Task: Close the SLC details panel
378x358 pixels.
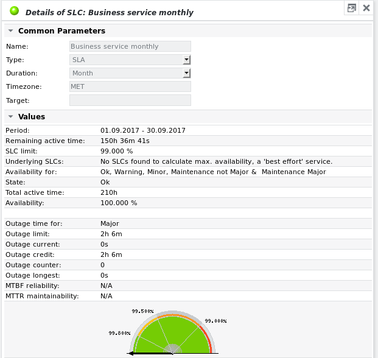Action: [366, 8]
